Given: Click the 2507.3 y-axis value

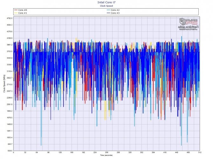Looking at the screenshot, I should (x=10, y=91).
